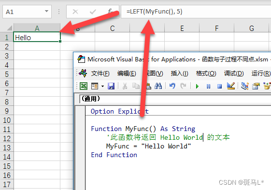Click the MyFunc = "Hello World" code line
This screenshot has height=190, width=271.
pyautogui.click(x=148, y=146)
